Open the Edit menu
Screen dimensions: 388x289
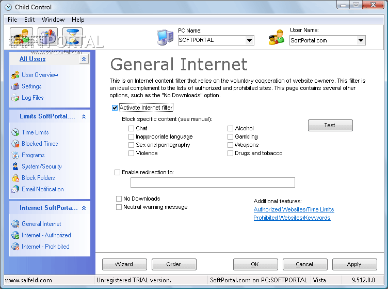[29, 20]
